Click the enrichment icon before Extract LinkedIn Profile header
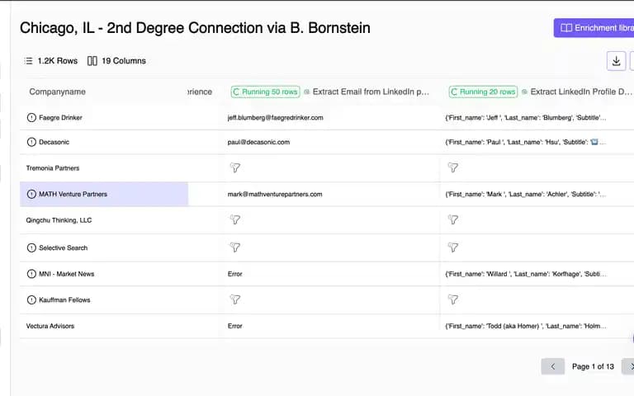 tap(524, 92)
